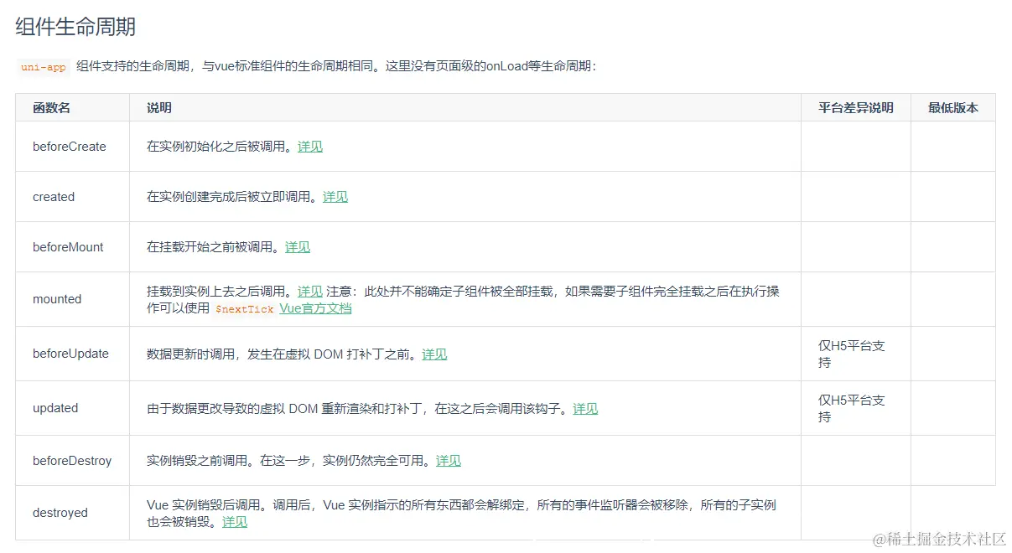Open the 详见 link in the mounted row
Viewport: 1012px width, 553px height.
pos(309,292)
